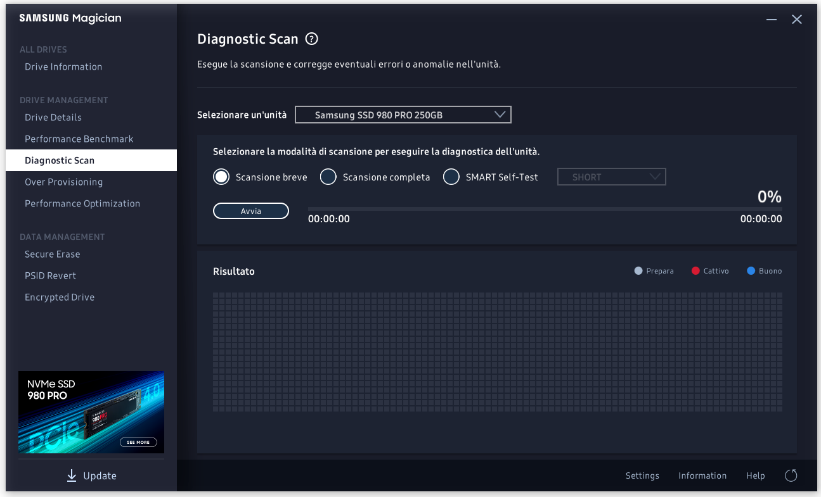Open Information from bottom bar
Image resolution: width=821 pixels, height=497 pixels.
click(702, 475)
